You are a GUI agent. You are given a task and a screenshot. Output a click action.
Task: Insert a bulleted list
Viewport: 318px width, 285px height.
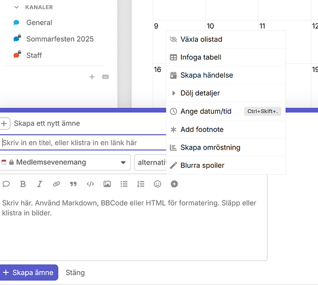click(x=124, y=184)
